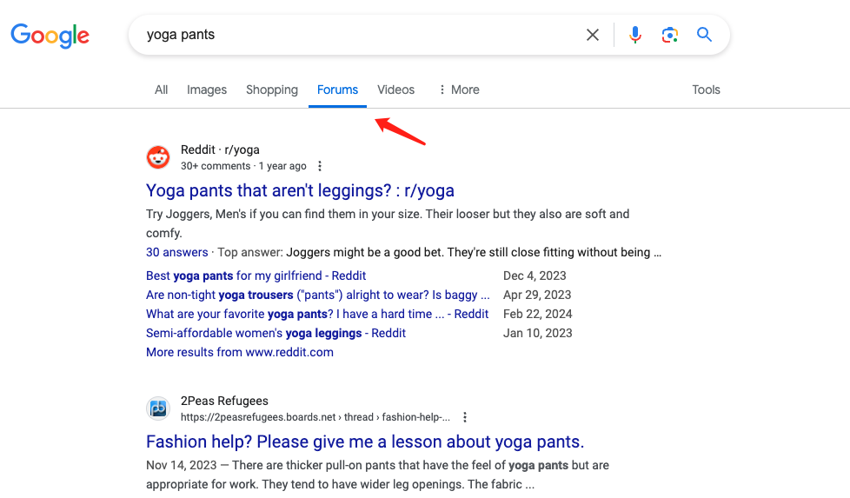Open the Reddit result three-dot options
850x498 pixels.
[x=320, y=166]
